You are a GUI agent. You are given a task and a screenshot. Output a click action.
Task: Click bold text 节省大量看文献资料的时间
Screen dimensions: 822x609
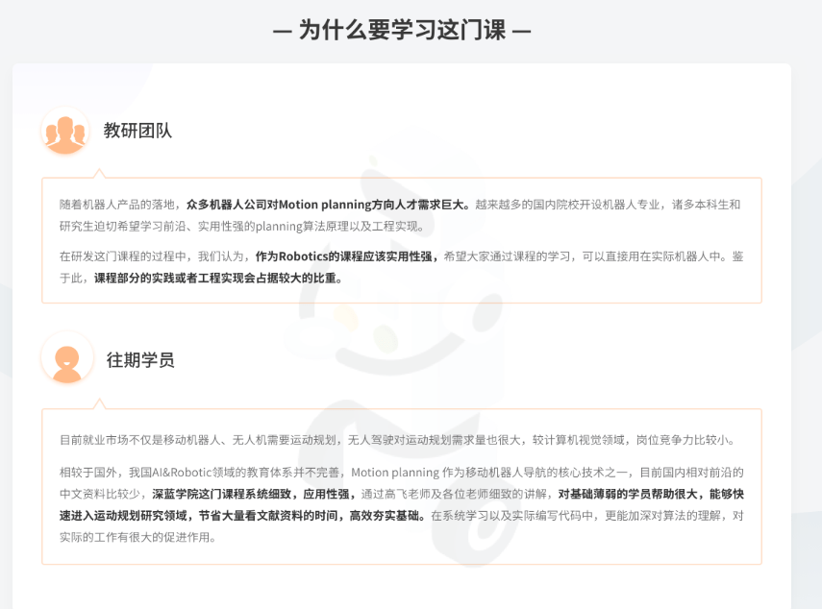pos(267,516)
